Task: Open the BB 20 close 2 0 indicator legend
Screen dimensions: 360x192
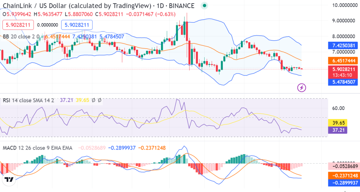Action: (21, 37)
